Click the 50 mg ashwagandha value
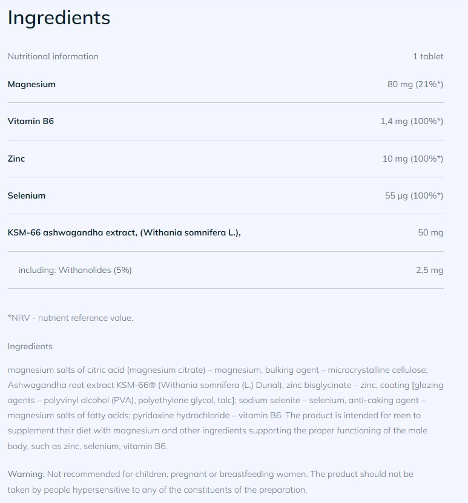The width and height of the screenshot is (468, 503). pyautogui.click(x=430, y=232)
